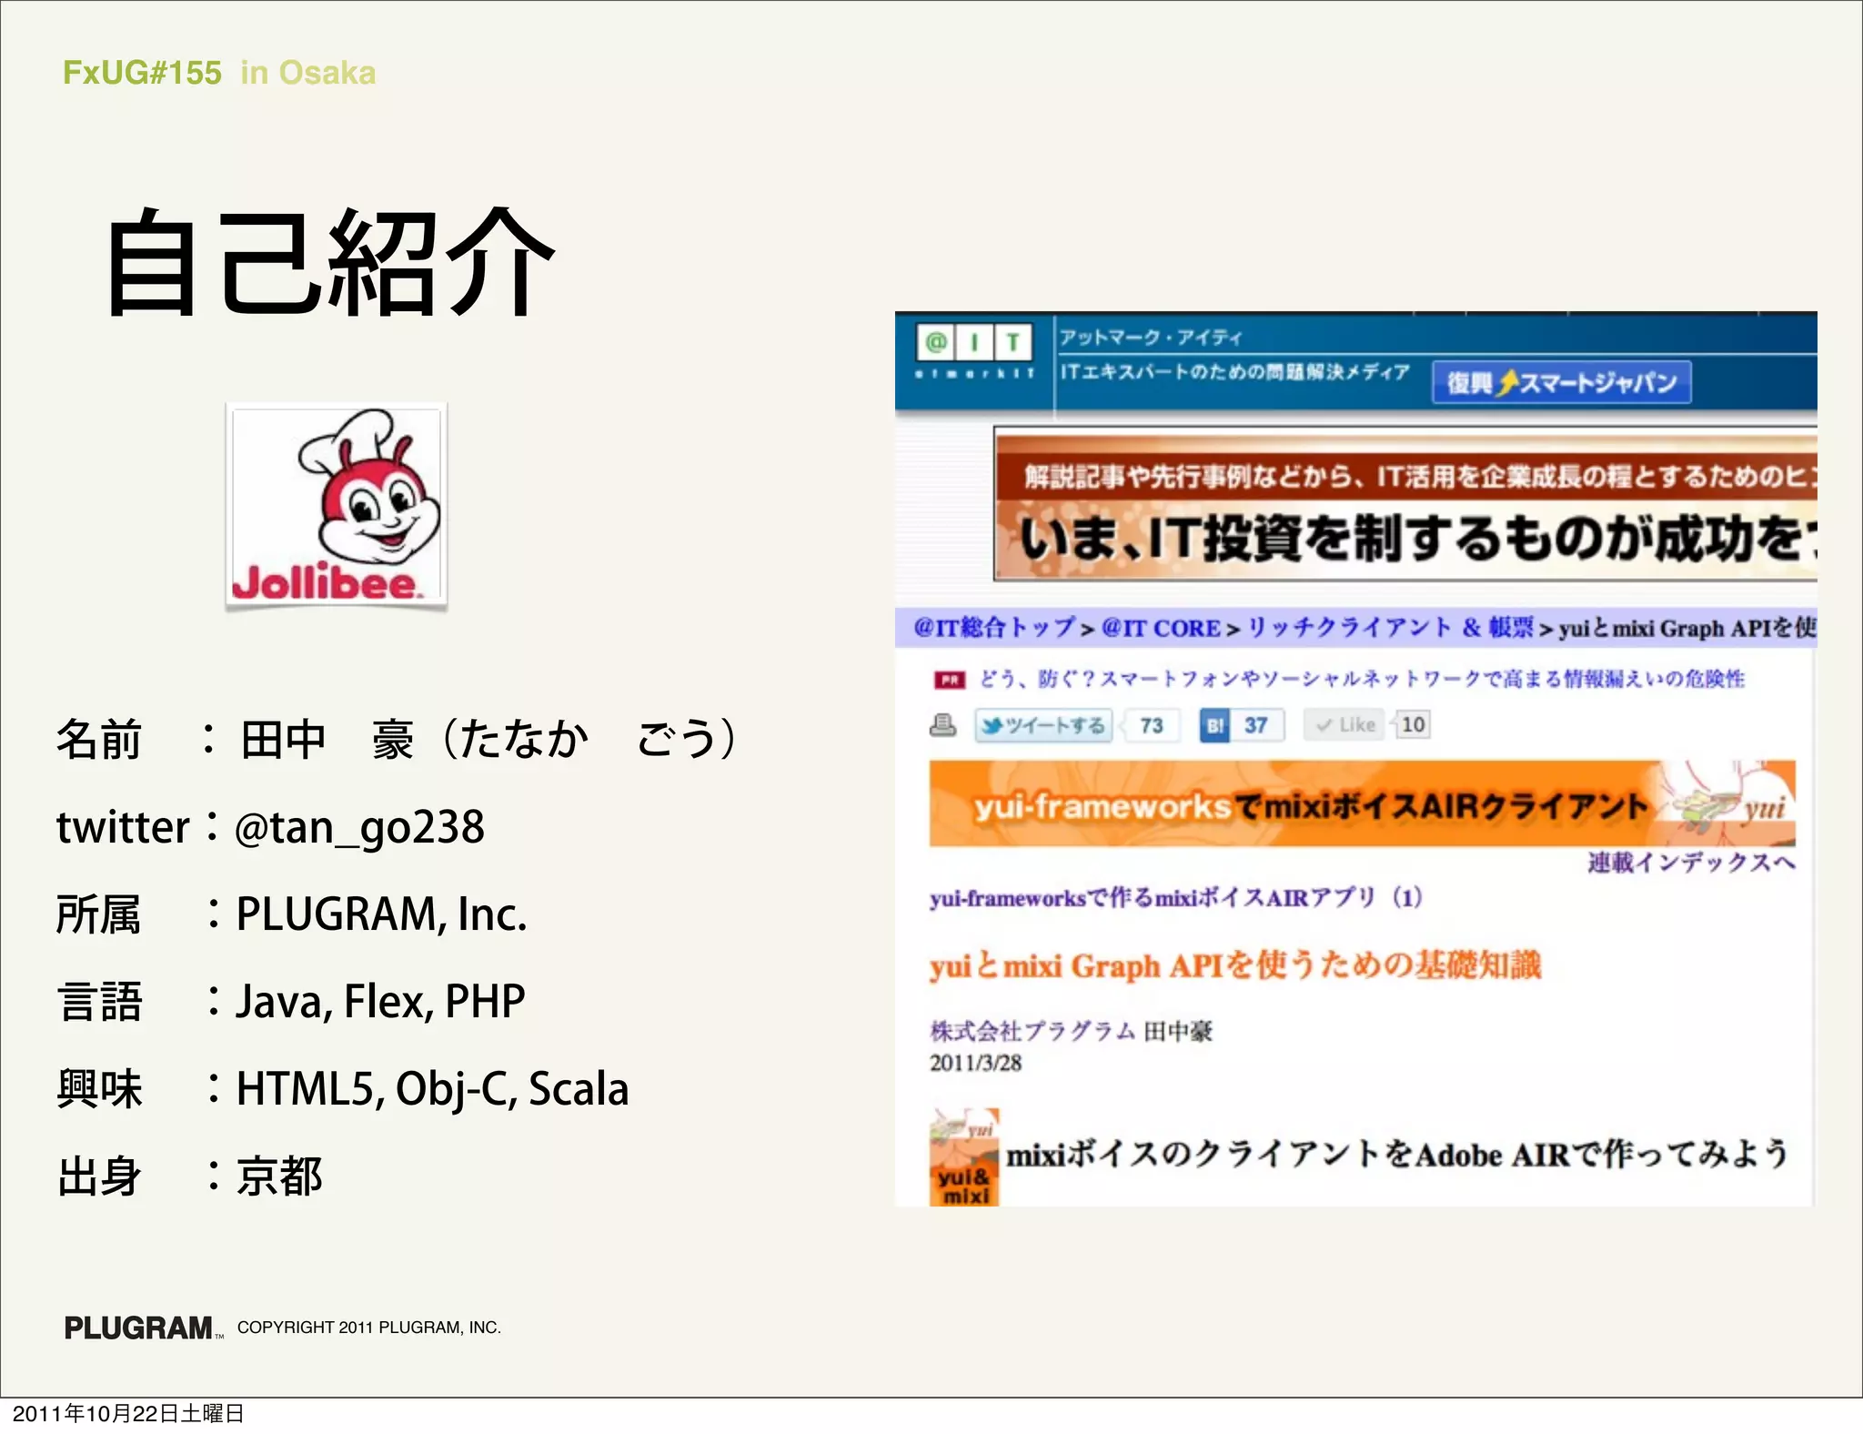Click the IT投資 advertisement banner
Image resolution: width=1863 pixels, height=1434 pixels.
[1405, 507]
